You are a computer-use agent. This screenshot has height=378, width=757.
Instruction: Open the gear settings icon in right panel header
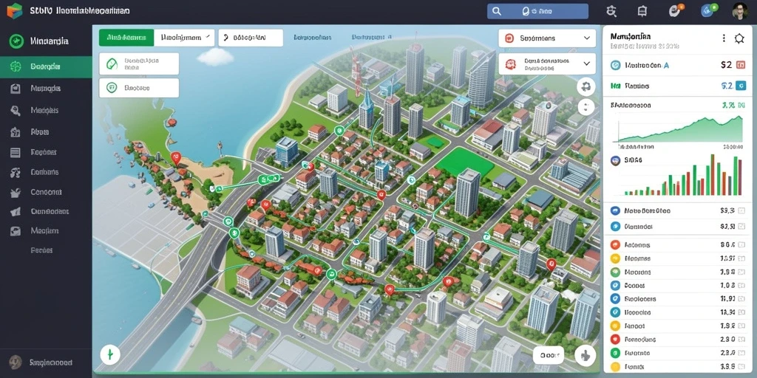coord(739,38)
